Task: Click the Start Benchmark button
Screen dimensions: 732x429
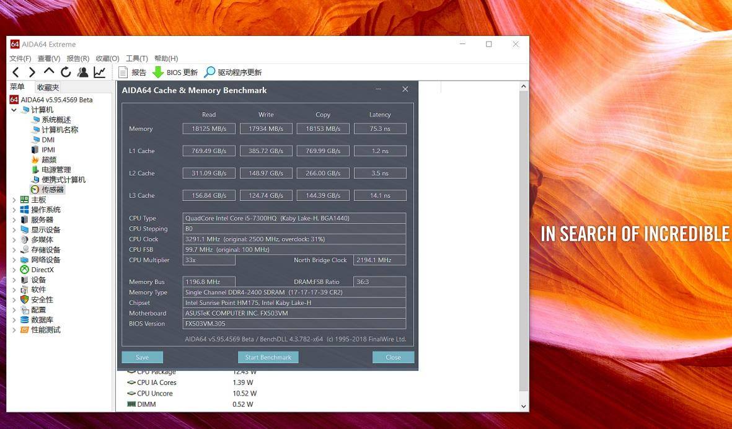Action: coord(268,357)
